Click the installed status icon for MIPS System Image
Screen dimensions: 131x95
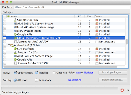click(x=97, y=31)
